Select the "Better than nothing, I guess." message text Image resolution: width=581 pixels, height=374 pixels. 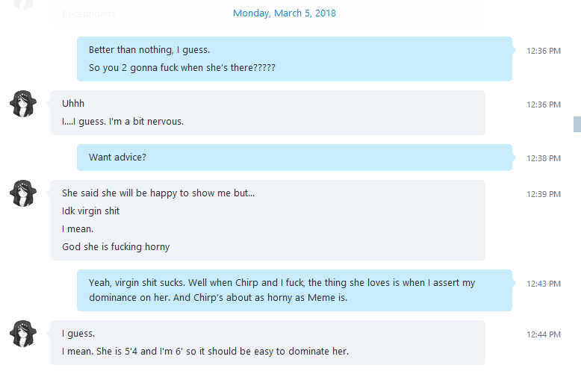(149, 50)
